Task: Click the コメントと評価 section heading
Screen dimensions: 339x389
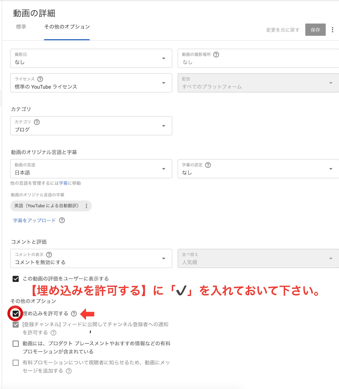Action: pos(29,242)
